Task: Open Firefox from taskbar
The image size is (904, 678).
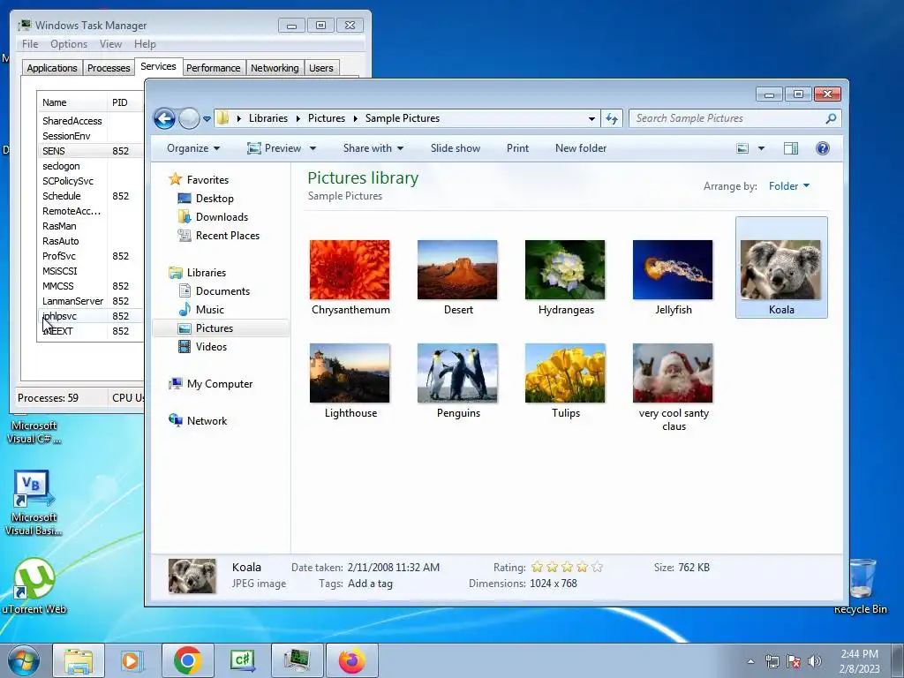Action: pyautogui.click(x=352, y=660)
